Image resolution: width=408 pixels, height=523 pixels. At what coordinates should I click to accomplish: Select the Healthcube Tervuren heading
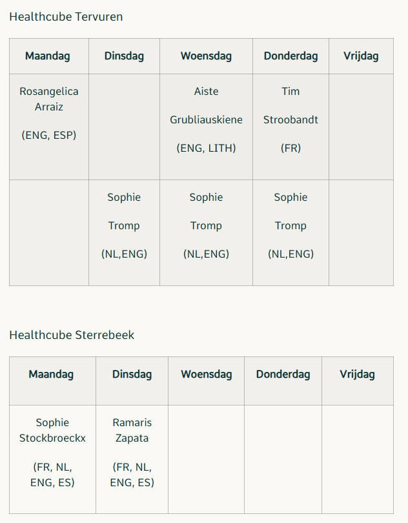[66, 17]
